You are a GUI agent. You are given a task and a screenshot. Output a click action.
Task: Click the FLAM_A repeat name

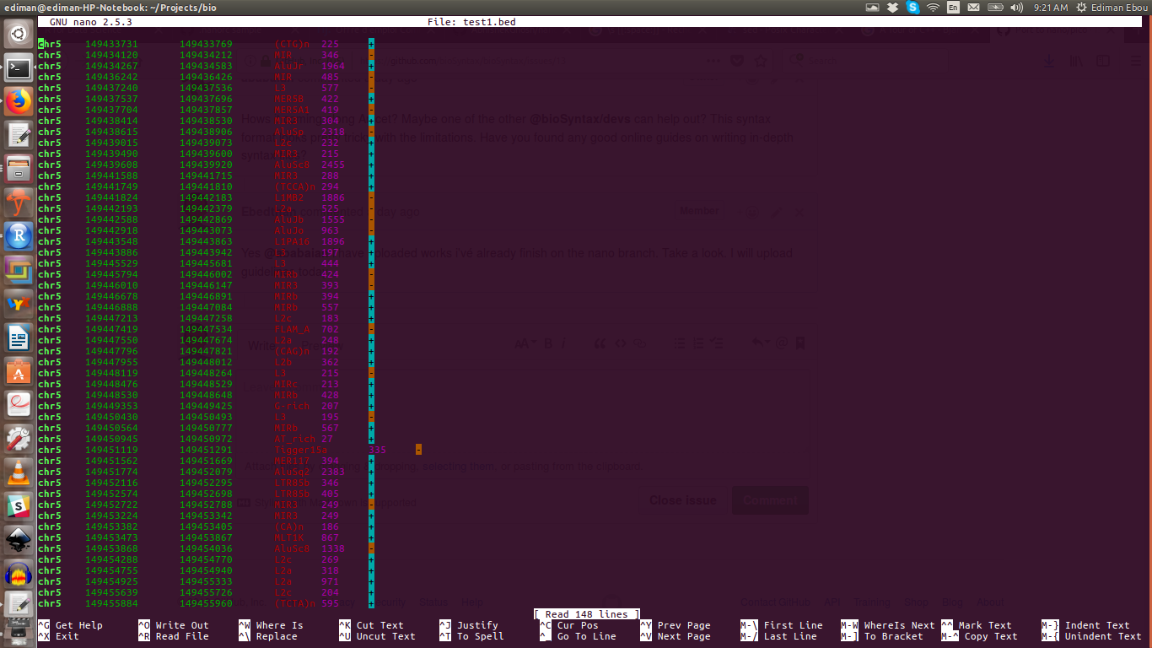tap(292, 329)
